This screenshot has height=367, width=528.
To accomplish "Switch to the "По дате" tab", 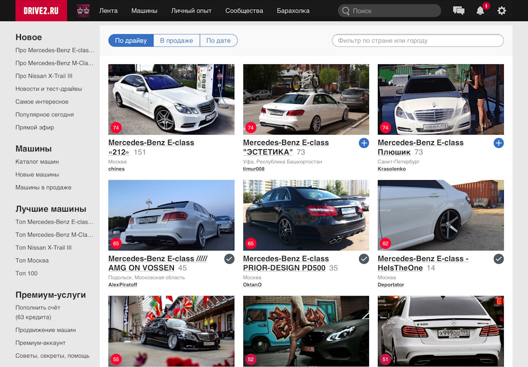I will 218,40.
